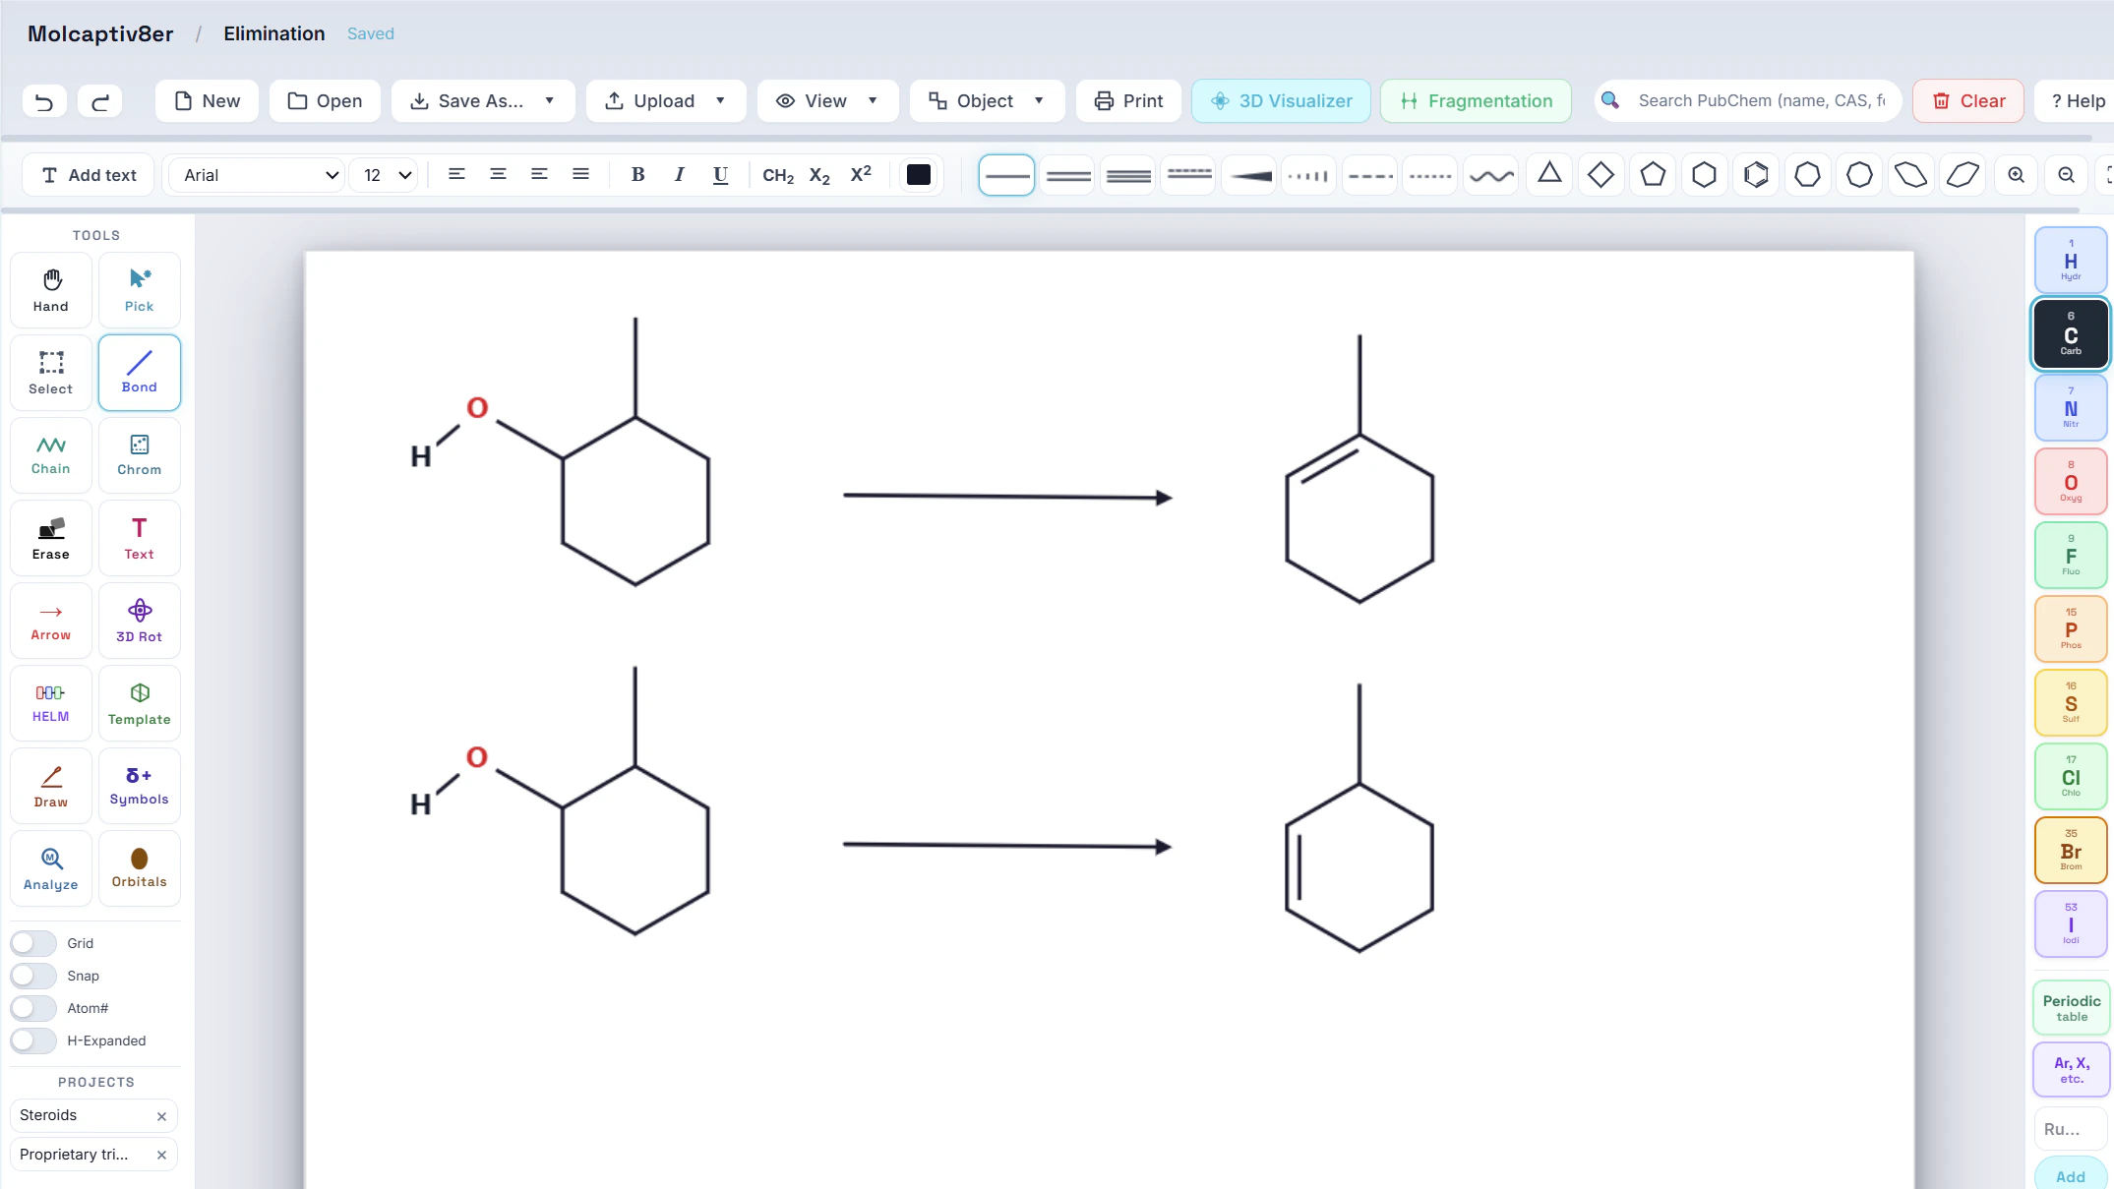Image resolution: width=2114 pixels, height=1189 pixels.
Task: Toggle bold formatting
Action: tap(637, 175)
